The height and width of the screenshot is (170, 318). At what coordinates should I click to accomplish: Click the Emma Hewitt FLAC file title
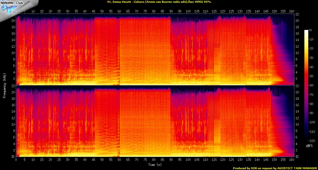159,2
